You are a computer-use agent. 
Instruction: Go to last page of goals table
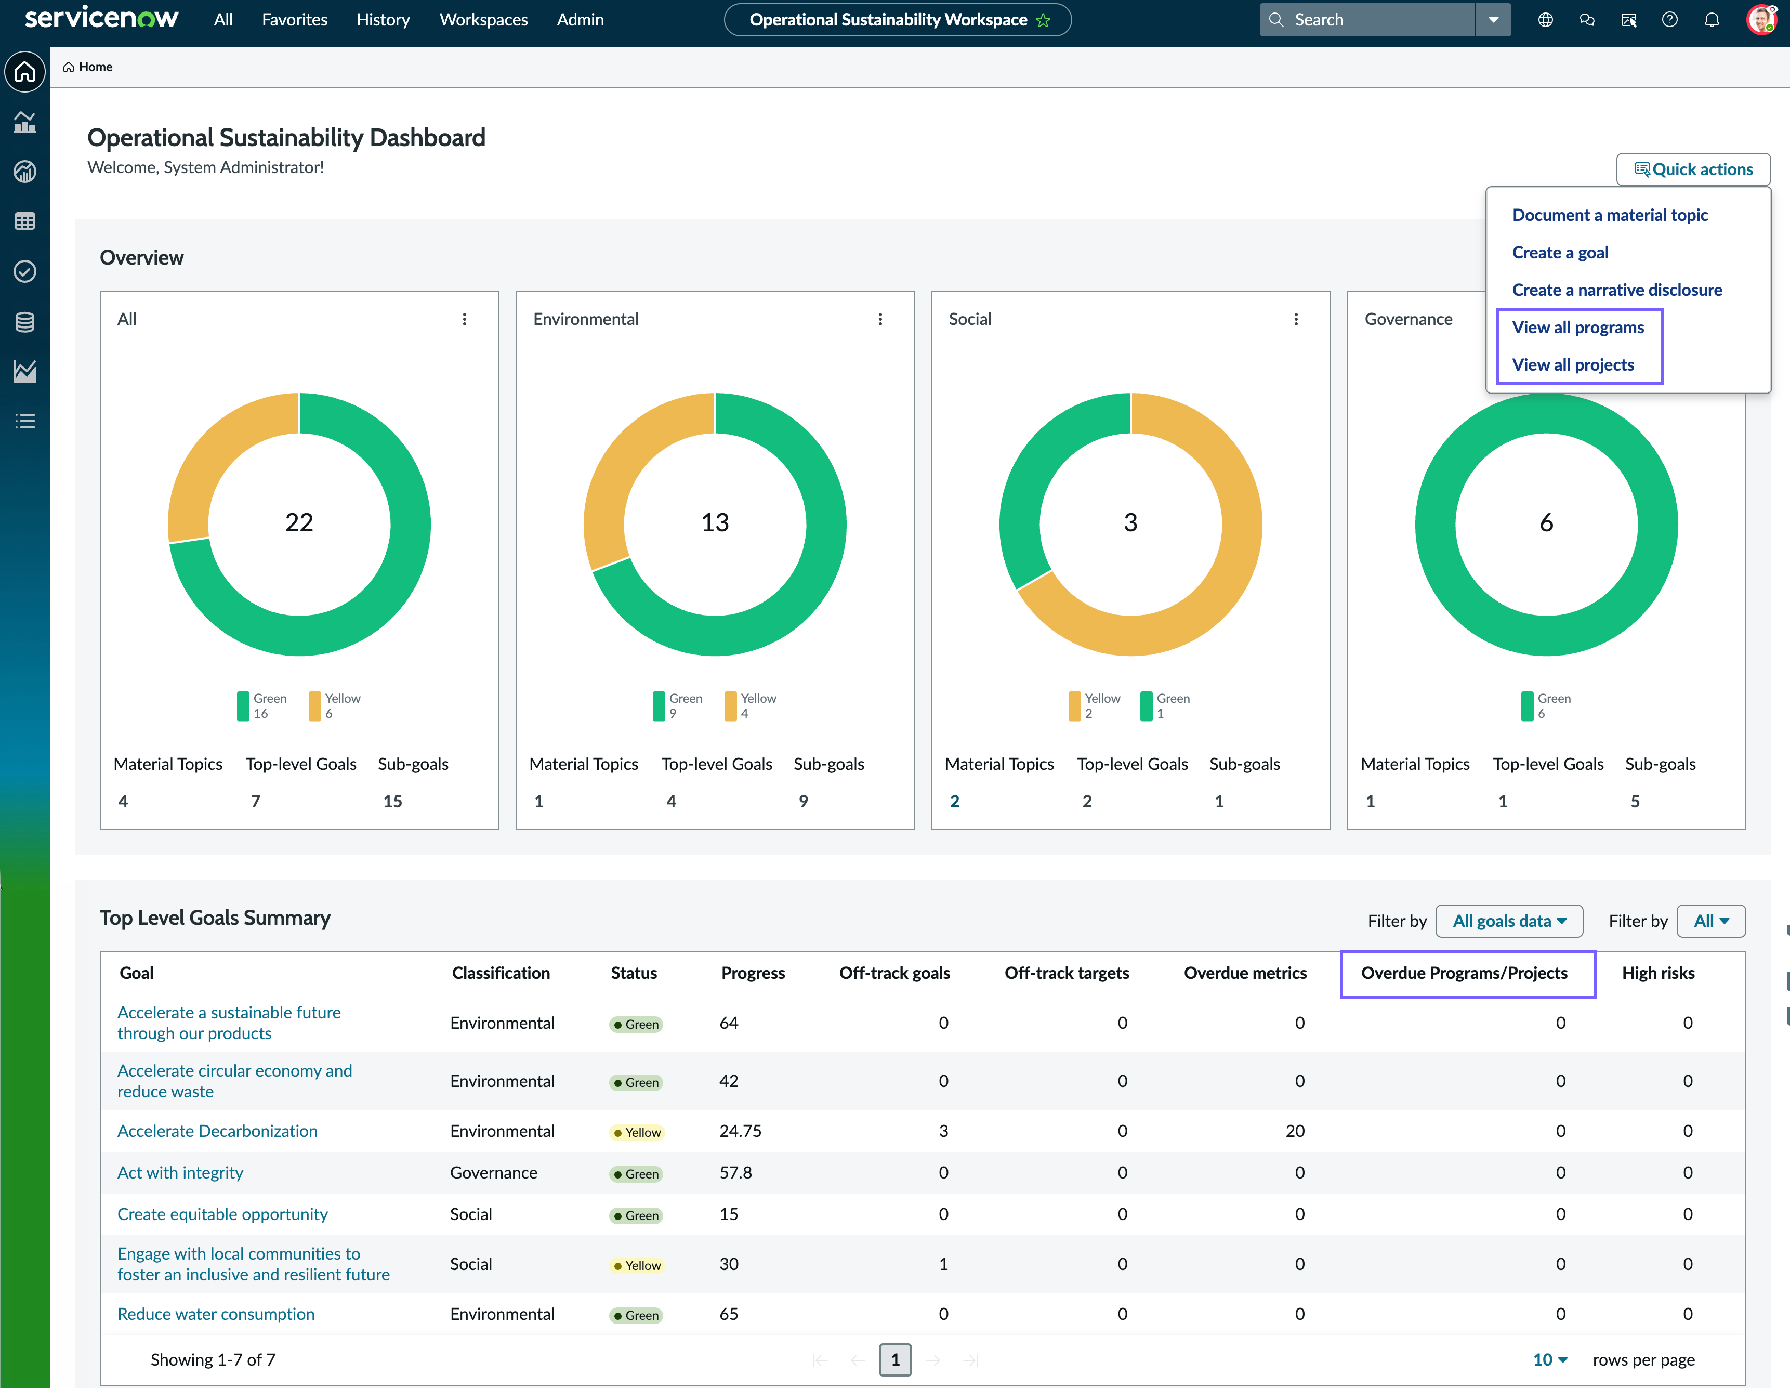pos(971,1360)
